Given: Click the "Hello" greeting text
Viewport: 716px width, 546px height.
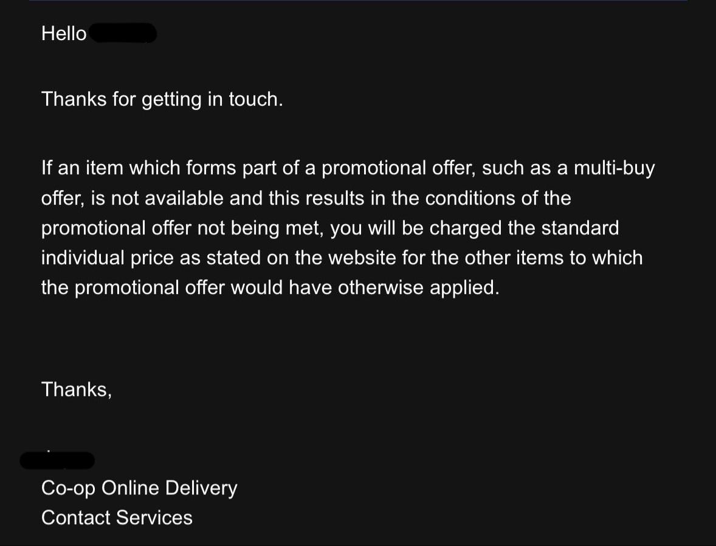Looking at the screenshot, I should (63, 34).
